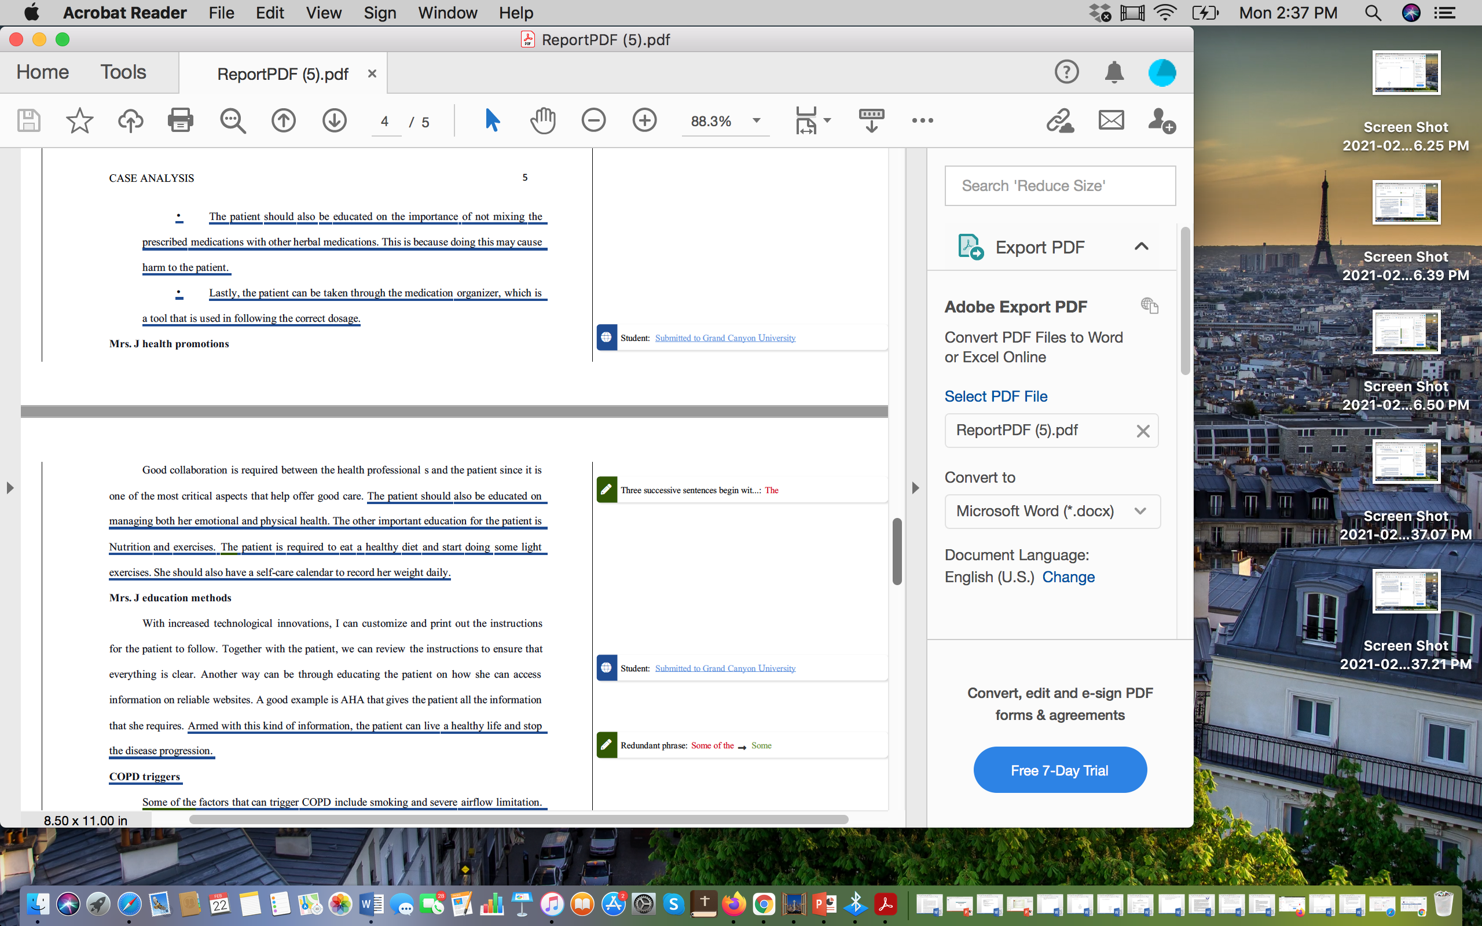Open Acrobat Reader from the Dock
Screen dimensions: 1482x926
click(886, 905)
